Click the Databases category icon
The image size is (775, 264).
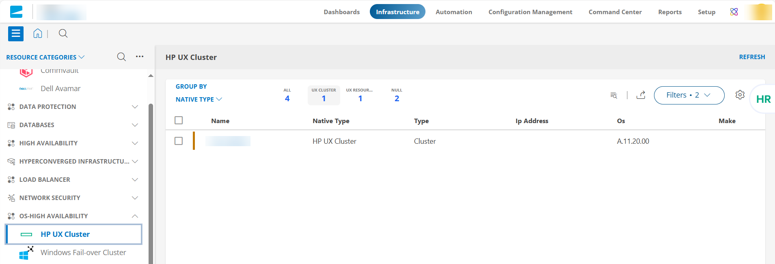(x=11, y=125)
